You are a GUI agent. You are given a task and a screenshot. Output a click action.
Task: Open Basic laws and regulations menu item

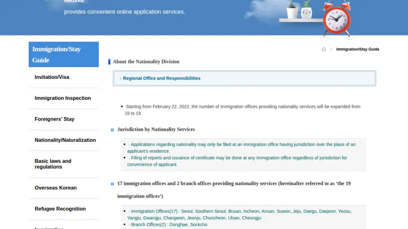click(x=53, y=164)
